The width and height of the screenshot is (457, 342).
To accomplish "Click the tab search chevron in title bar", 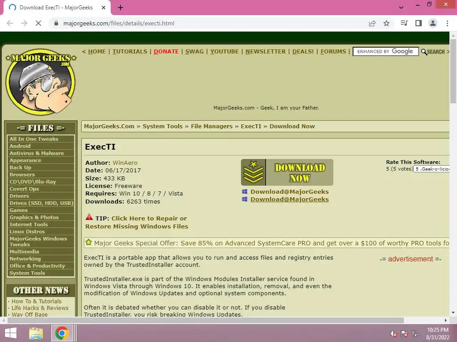I will click(401, 8).
